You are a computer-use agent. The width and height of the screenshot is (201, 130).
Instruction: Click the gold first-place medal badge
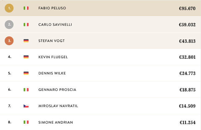pos(10,8)
